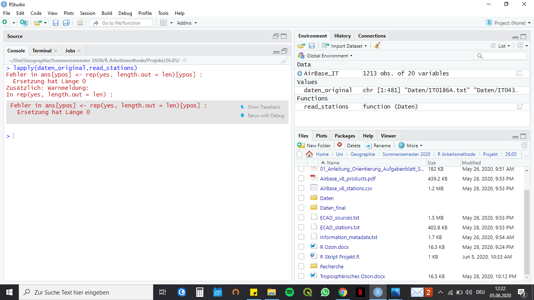Image resolution: width=534 pixels, height=300 pixels.
Task: Open the Session menu
Action: [x=88, y=13]
